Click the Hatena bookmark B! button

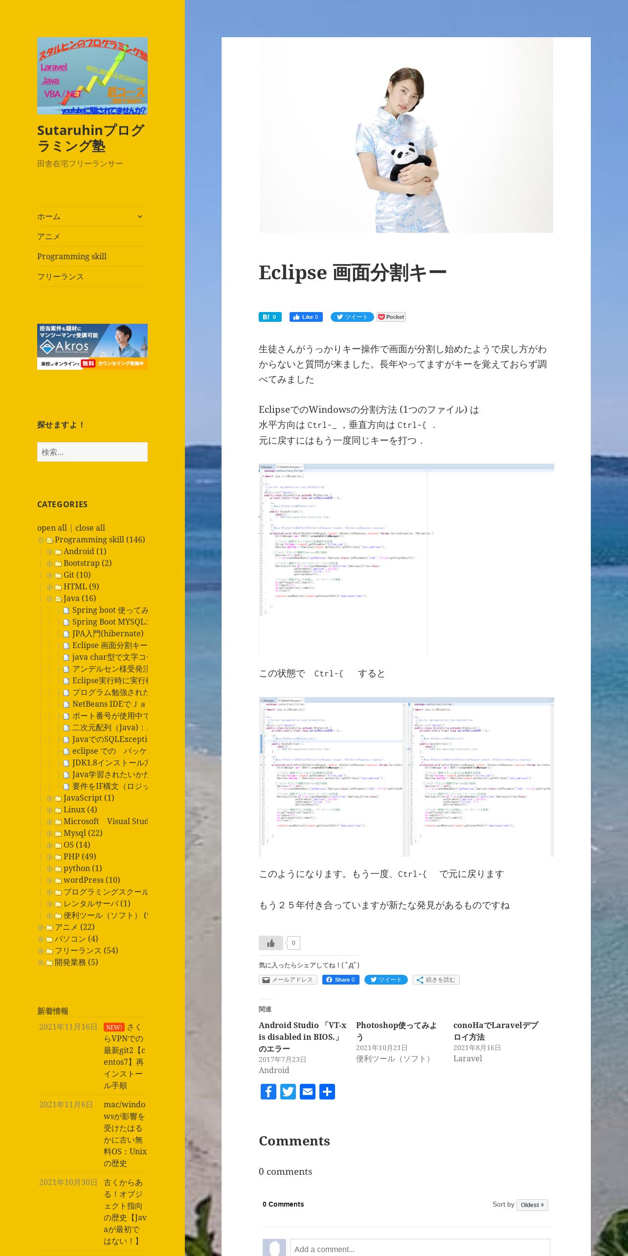tap(270, 317)
